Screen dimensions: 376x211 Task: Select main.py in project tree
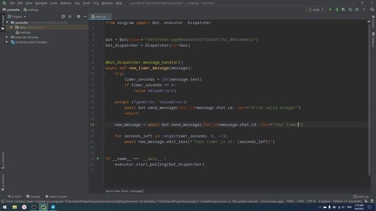tap(23, 32)
